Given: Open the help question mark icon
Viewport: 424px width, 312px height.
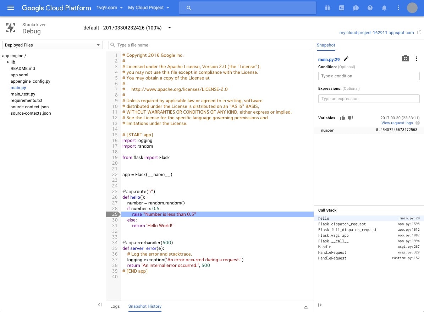Looking at the screenshot, I should click(370, 8).
